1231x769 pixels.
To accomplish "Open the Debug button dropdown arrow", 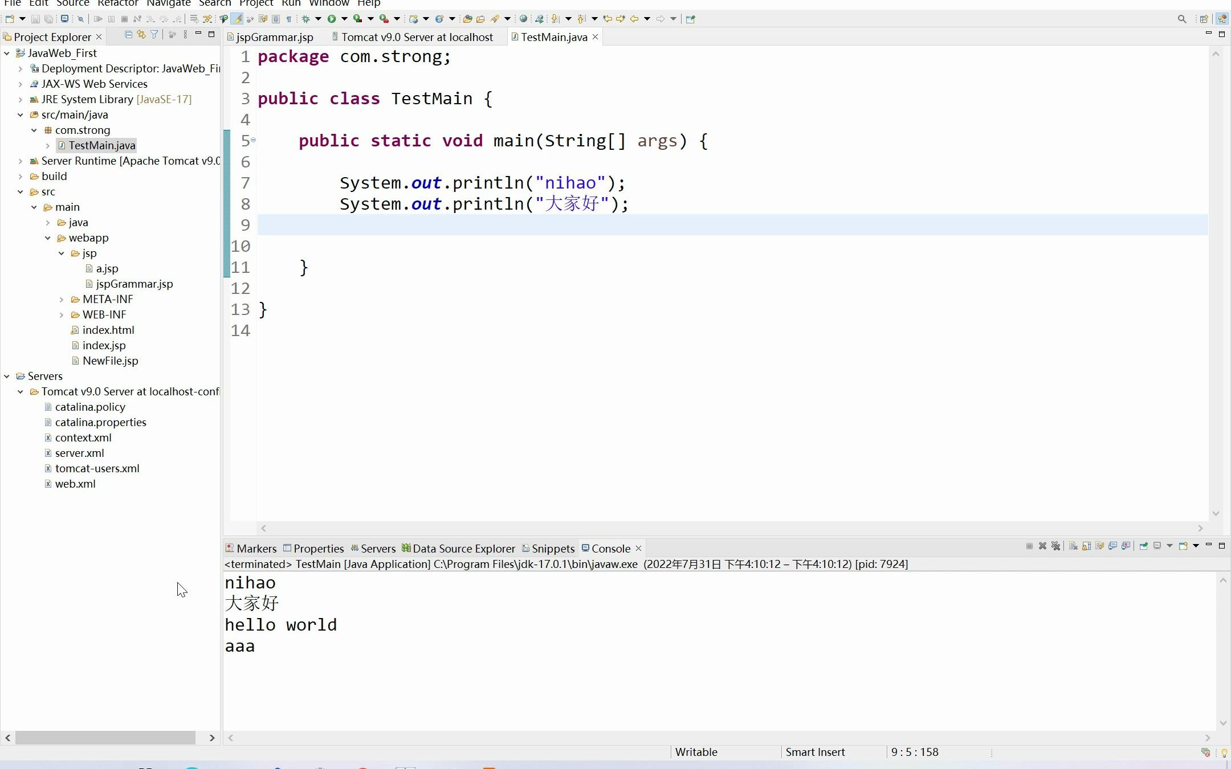I will (318, 19).
